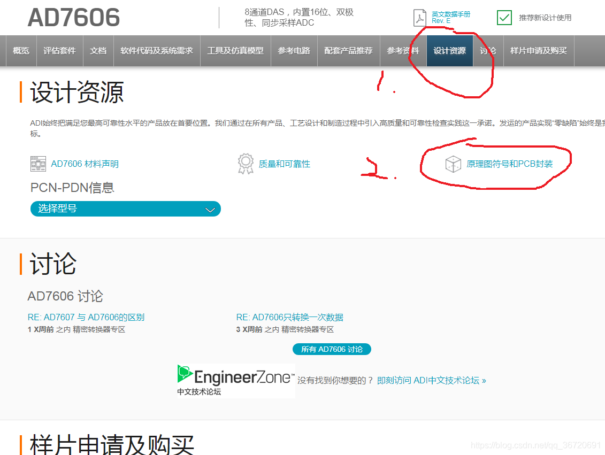Open the 参考资料 tab

click(x=403, y=50)
